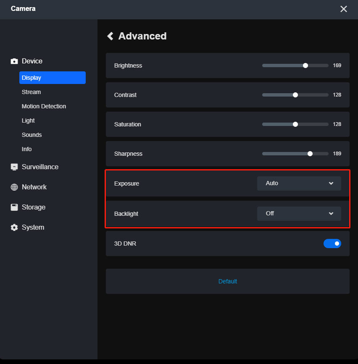The height and width of the screenshot is (364, 358).
Task: Click the Storage disk icon
Action: tap(14, 207)
